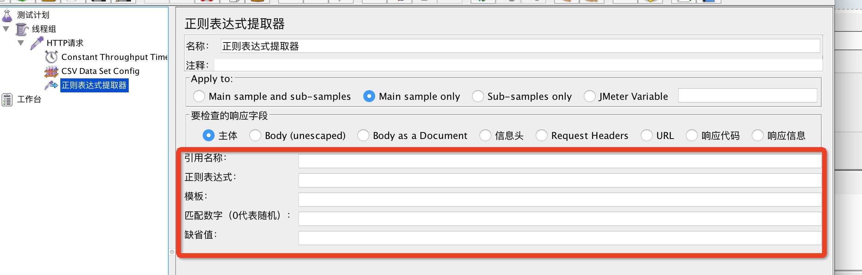Select Main sample only radio
Viewport: 862px width, 275px height.
369,96
